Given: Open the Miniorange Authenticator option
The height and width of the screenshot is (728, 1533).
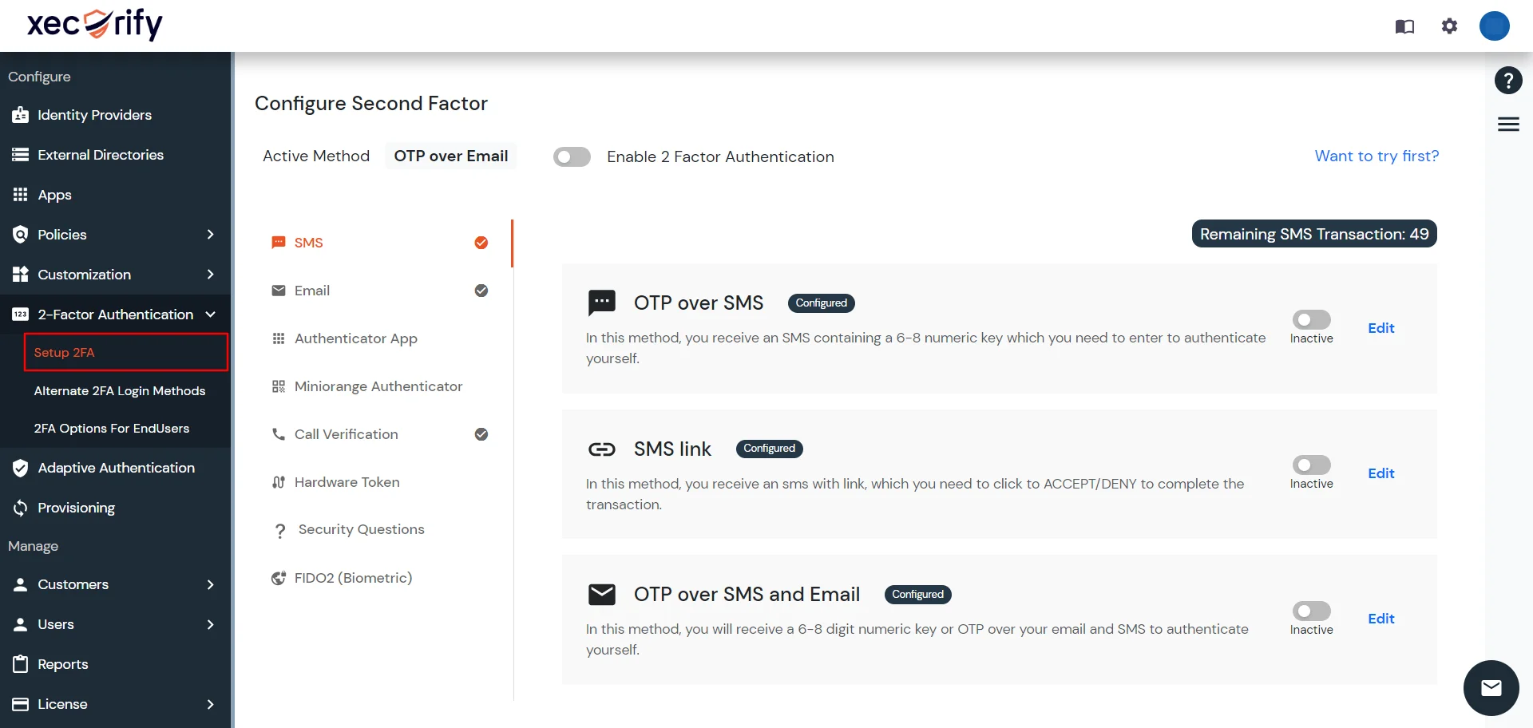Looking at the screenshot, I should [x=378, y=386].
